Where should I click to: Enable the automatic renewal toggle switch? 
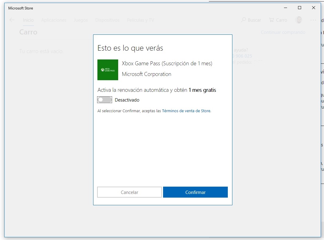pyautogui.click(x=105, y=100)
